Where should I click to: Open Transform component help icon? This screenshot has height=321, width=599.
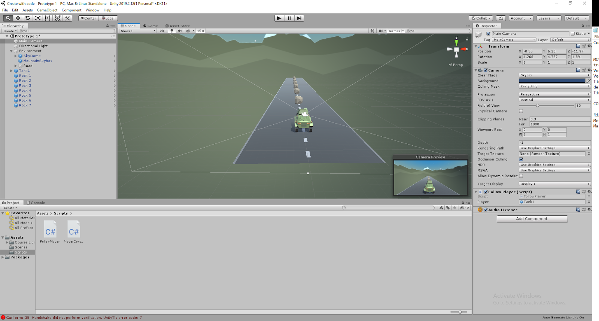tap(578, 46)
